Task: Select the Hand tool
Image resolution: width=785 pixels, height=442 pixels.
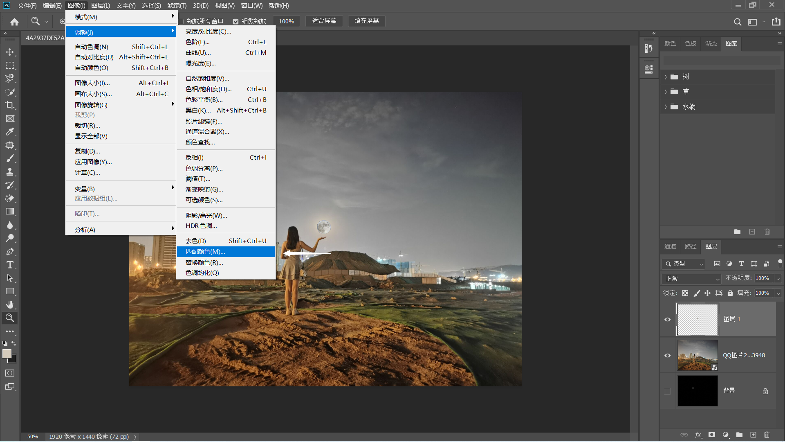Action: 10,304
